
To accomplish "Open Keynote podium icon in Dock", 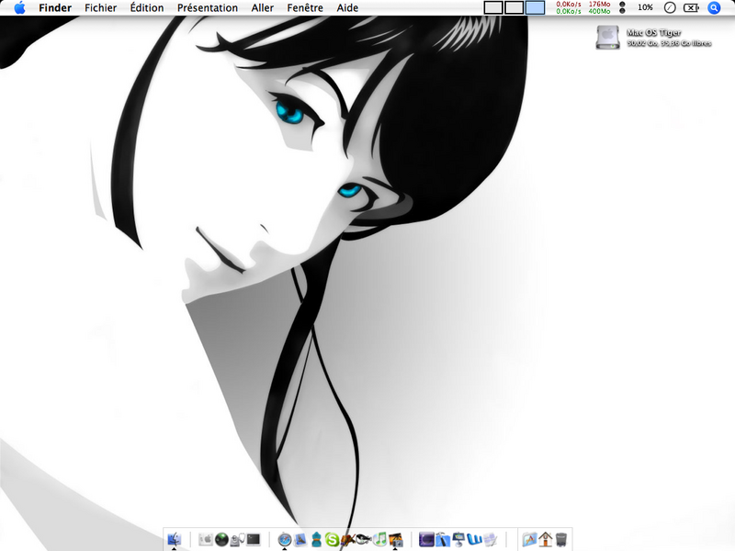I will tap(458, 539).
